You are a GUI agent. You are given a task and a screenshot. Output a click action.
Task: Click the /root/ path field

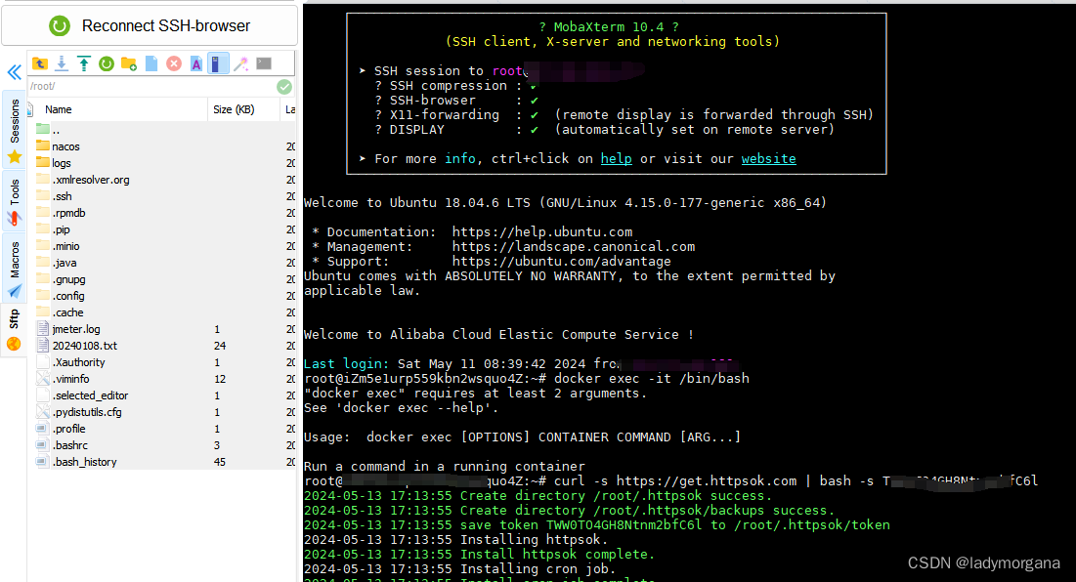[x=151, y=86]
